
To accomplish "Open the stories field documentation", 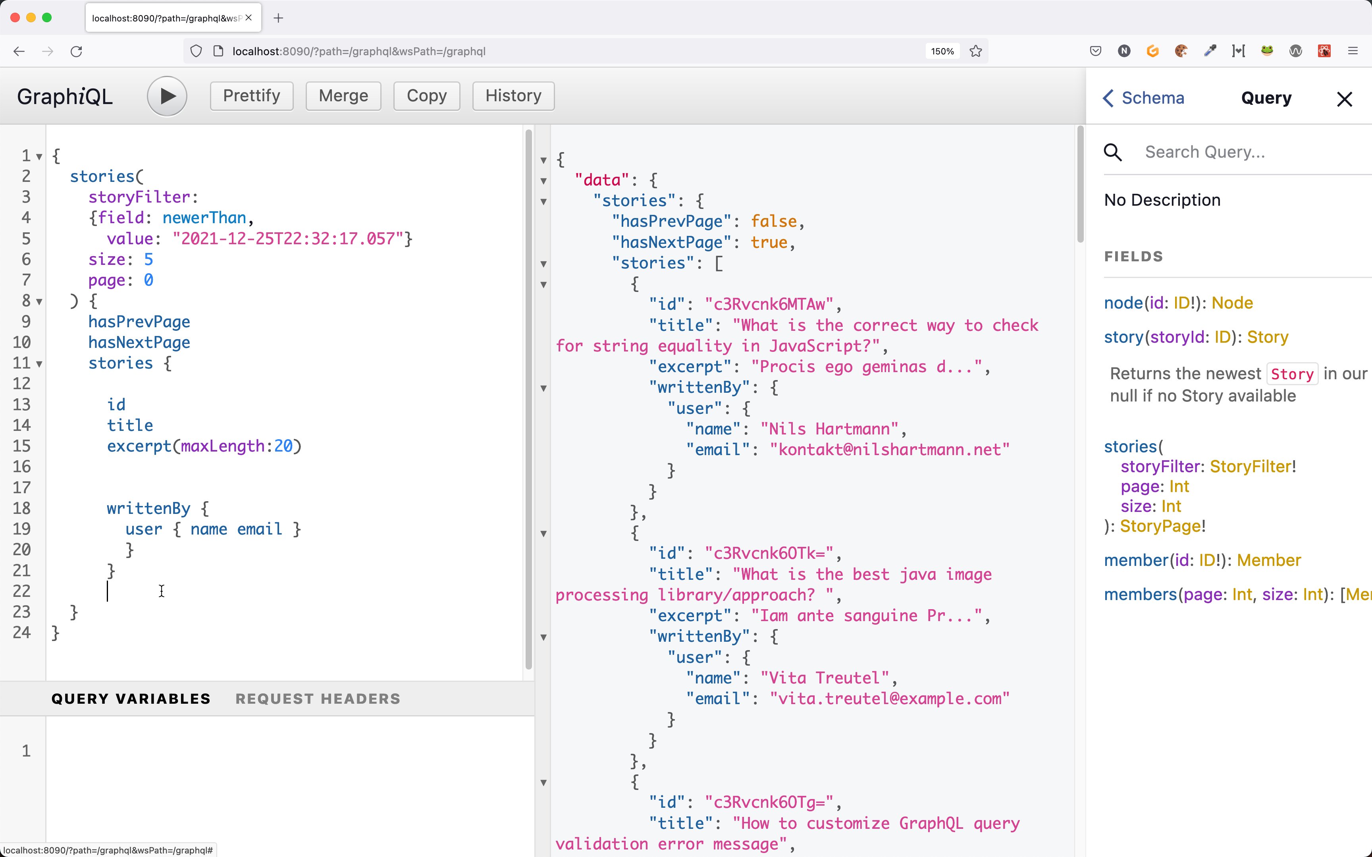I will [x=1131, y=446].
